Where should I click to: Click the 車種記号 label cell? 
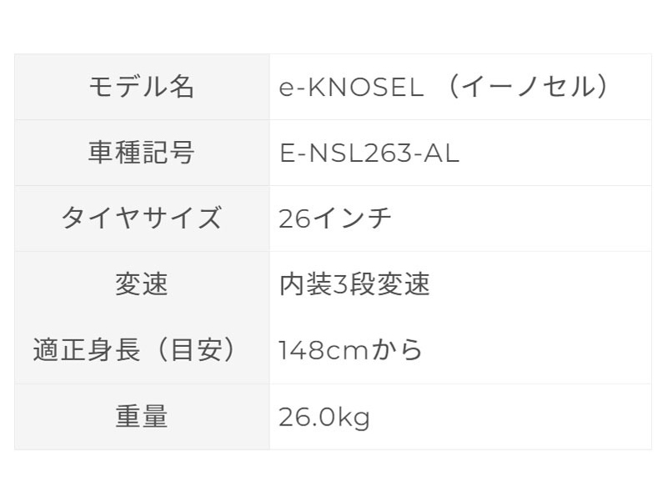tap(142, 153)
